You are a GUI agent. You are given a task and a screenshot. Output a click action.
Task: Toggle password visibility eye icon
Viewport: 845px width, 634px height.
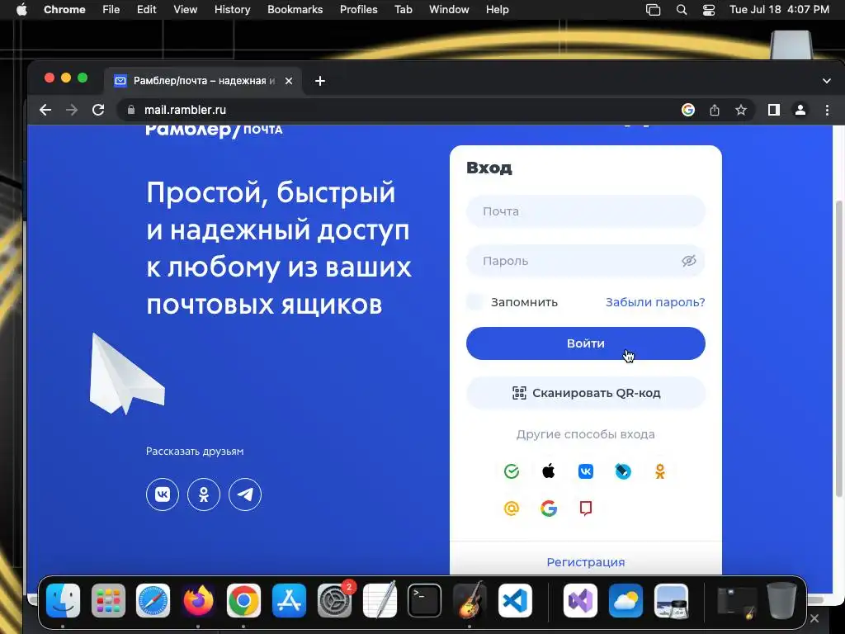click(x=689, y=261)
